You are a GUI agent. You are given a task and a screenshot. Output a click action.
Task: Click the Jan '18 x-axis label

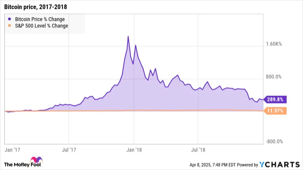point(134,150)
